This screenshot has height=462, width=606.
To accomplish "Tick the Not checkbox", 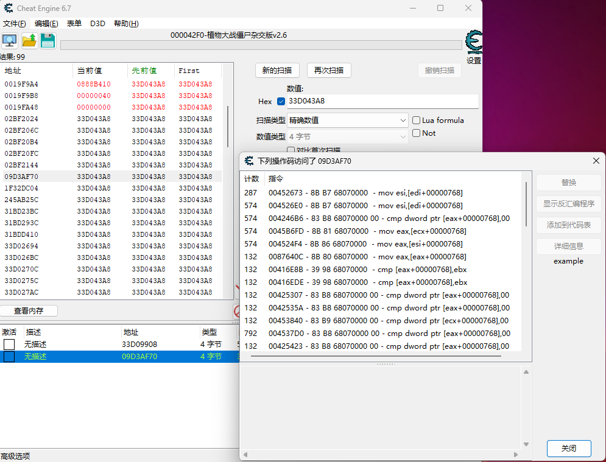I will pyautogui.click(x=417, y=133).
